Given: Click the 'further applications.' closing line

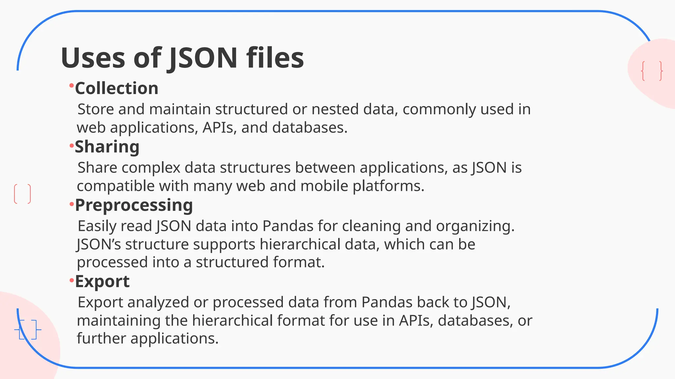Looking at the screenshot, I should (x=148, y=339).
